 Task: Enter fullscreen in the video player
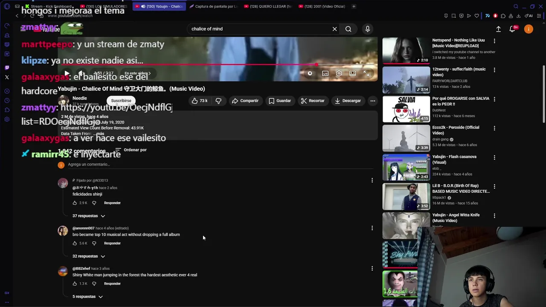[366, 73]
